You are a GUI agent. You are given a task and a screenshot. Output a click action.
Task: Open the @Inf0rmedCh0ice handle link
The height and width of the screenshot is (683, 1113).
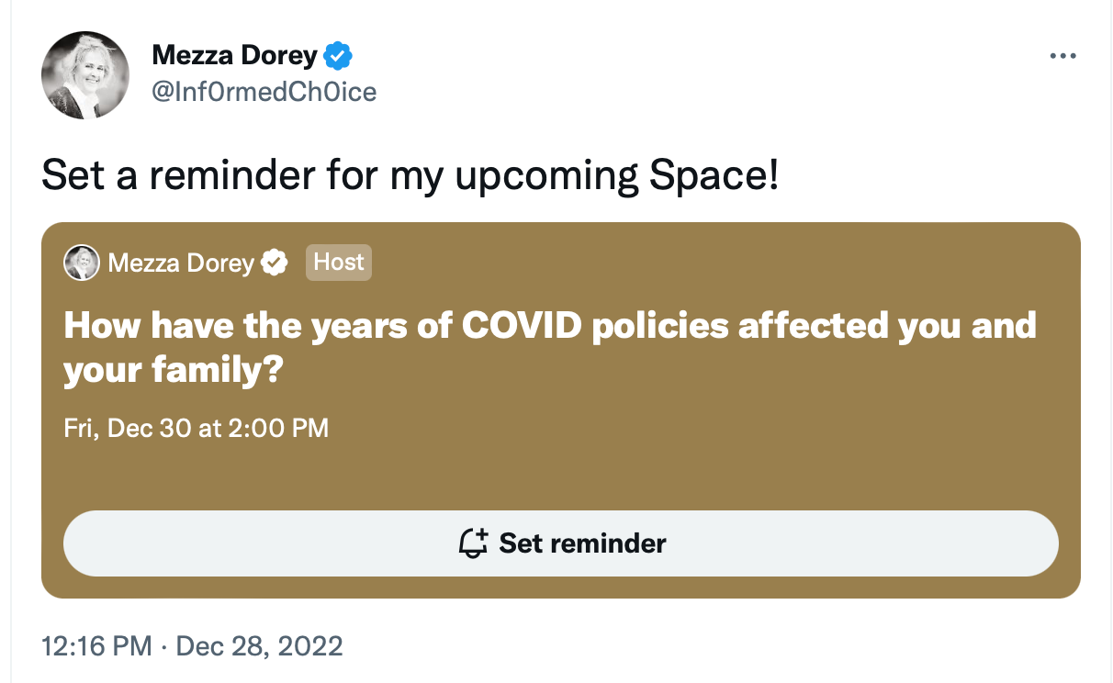(264, 92)
